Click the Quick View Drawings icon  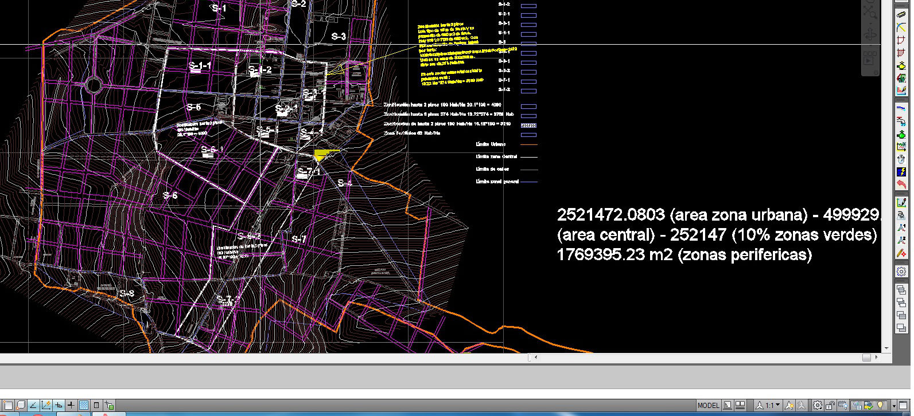[x=740, y=405]
